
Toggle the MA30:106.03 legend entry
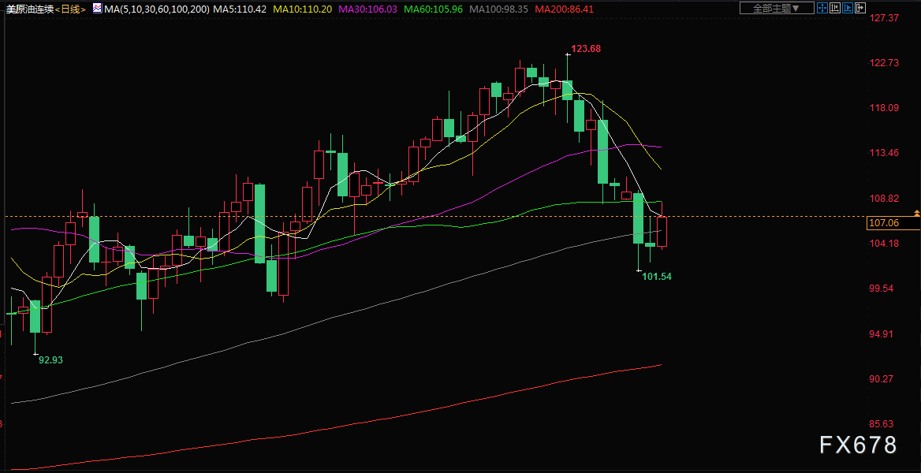click(369, 9)
